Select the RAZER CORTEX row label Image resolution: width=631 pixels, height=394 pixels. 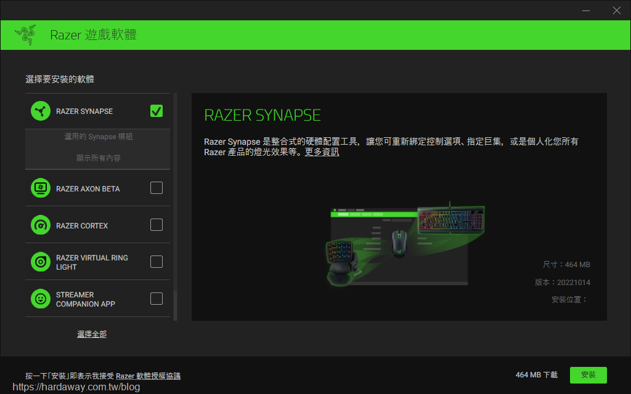click(82, 226)
